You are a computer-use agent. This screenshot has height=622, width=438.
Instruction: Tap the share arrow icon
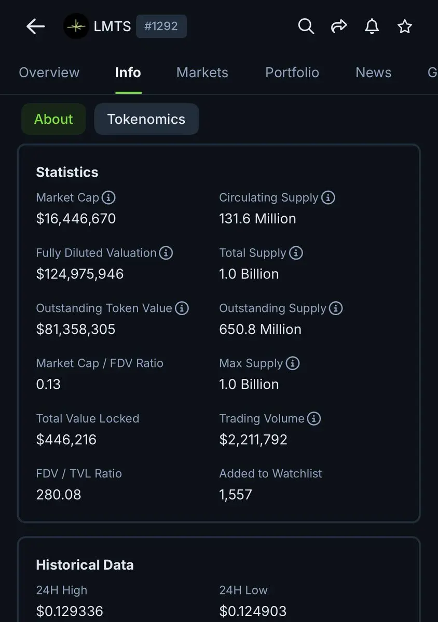(x=339, y=26)
